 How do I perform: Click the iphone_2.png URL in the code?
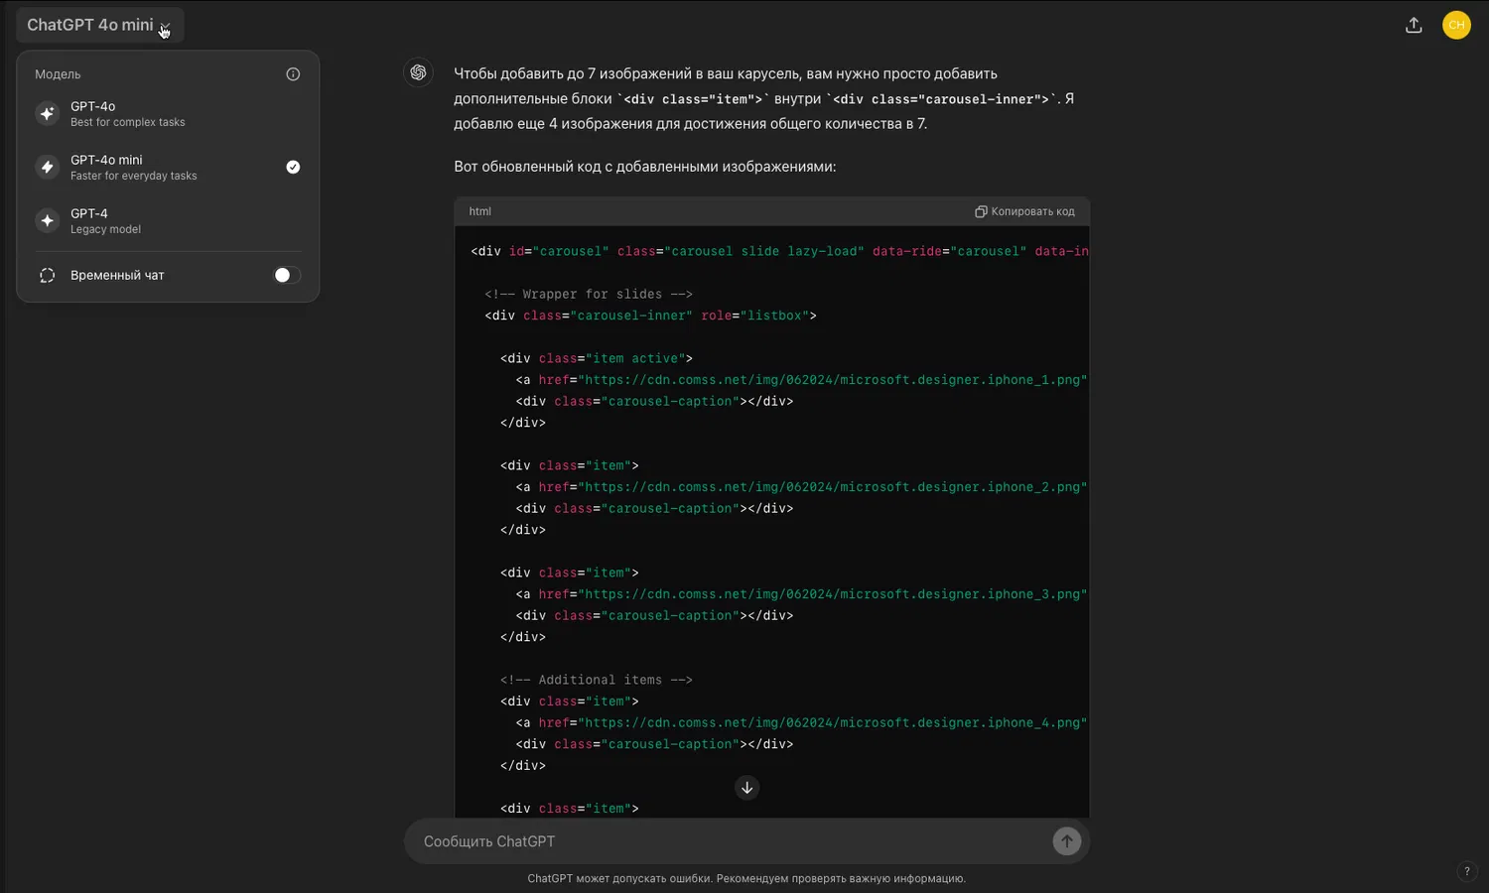pos(833,487)
